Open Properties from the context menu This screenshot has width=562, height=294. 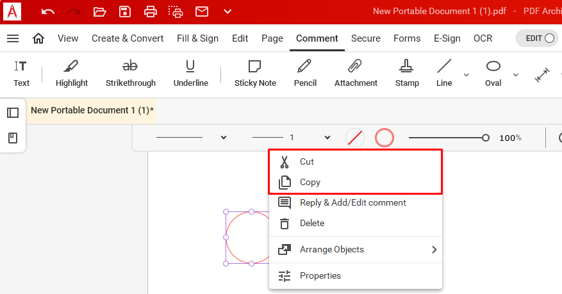(x=356, y=275)
